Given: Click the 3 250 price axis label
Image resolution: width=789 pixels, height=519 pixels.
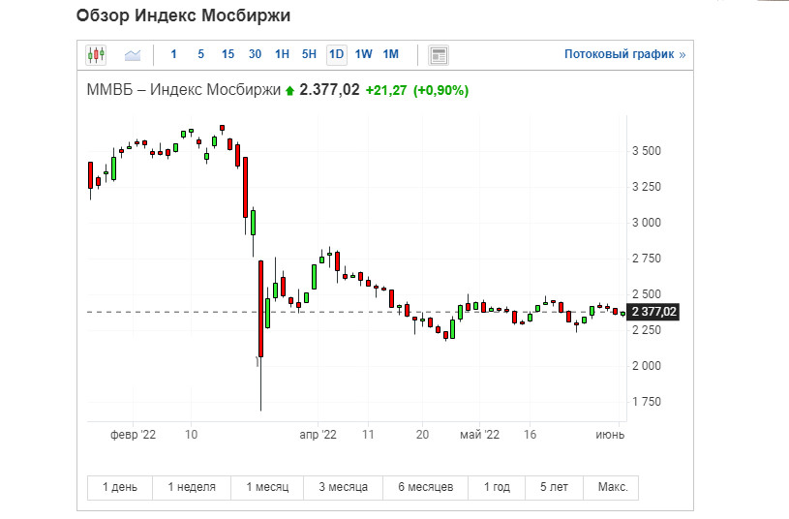Looking at the screenshot, I should point(646,187).
